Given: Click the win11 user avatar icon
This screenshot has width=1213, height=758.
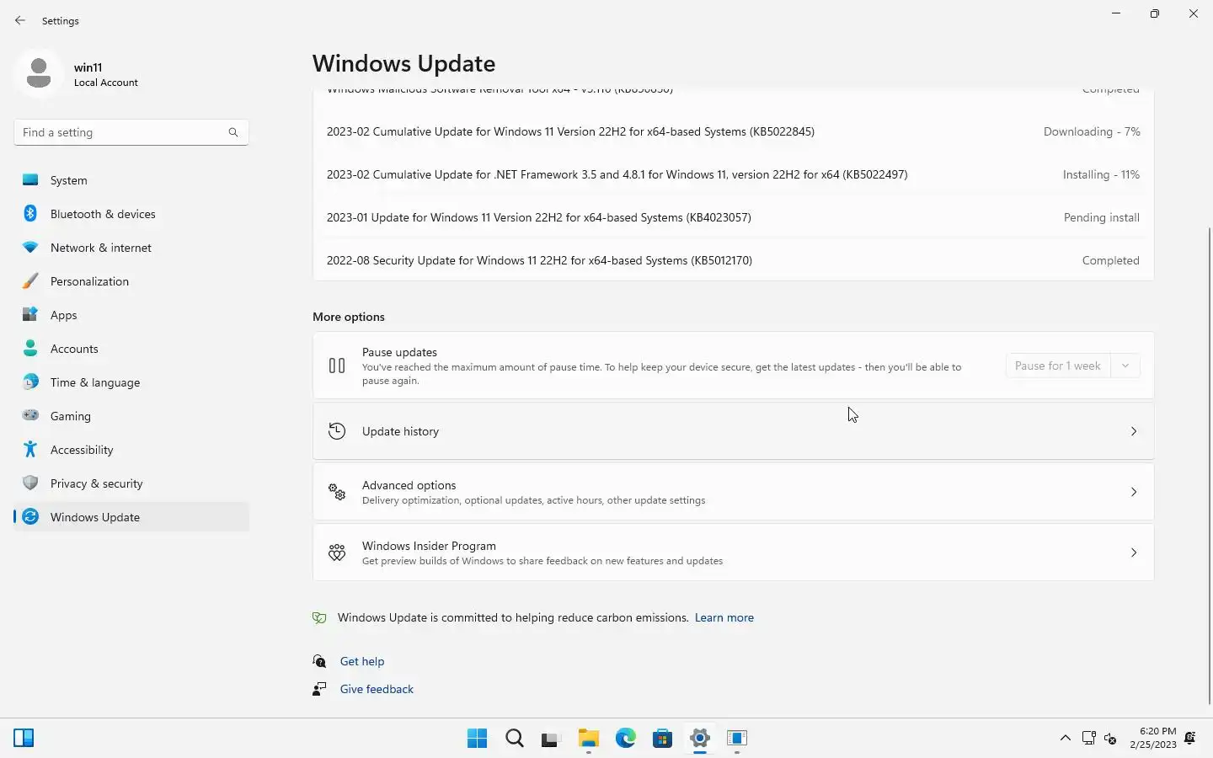Looking at the screenshot, I should point(39,74).
